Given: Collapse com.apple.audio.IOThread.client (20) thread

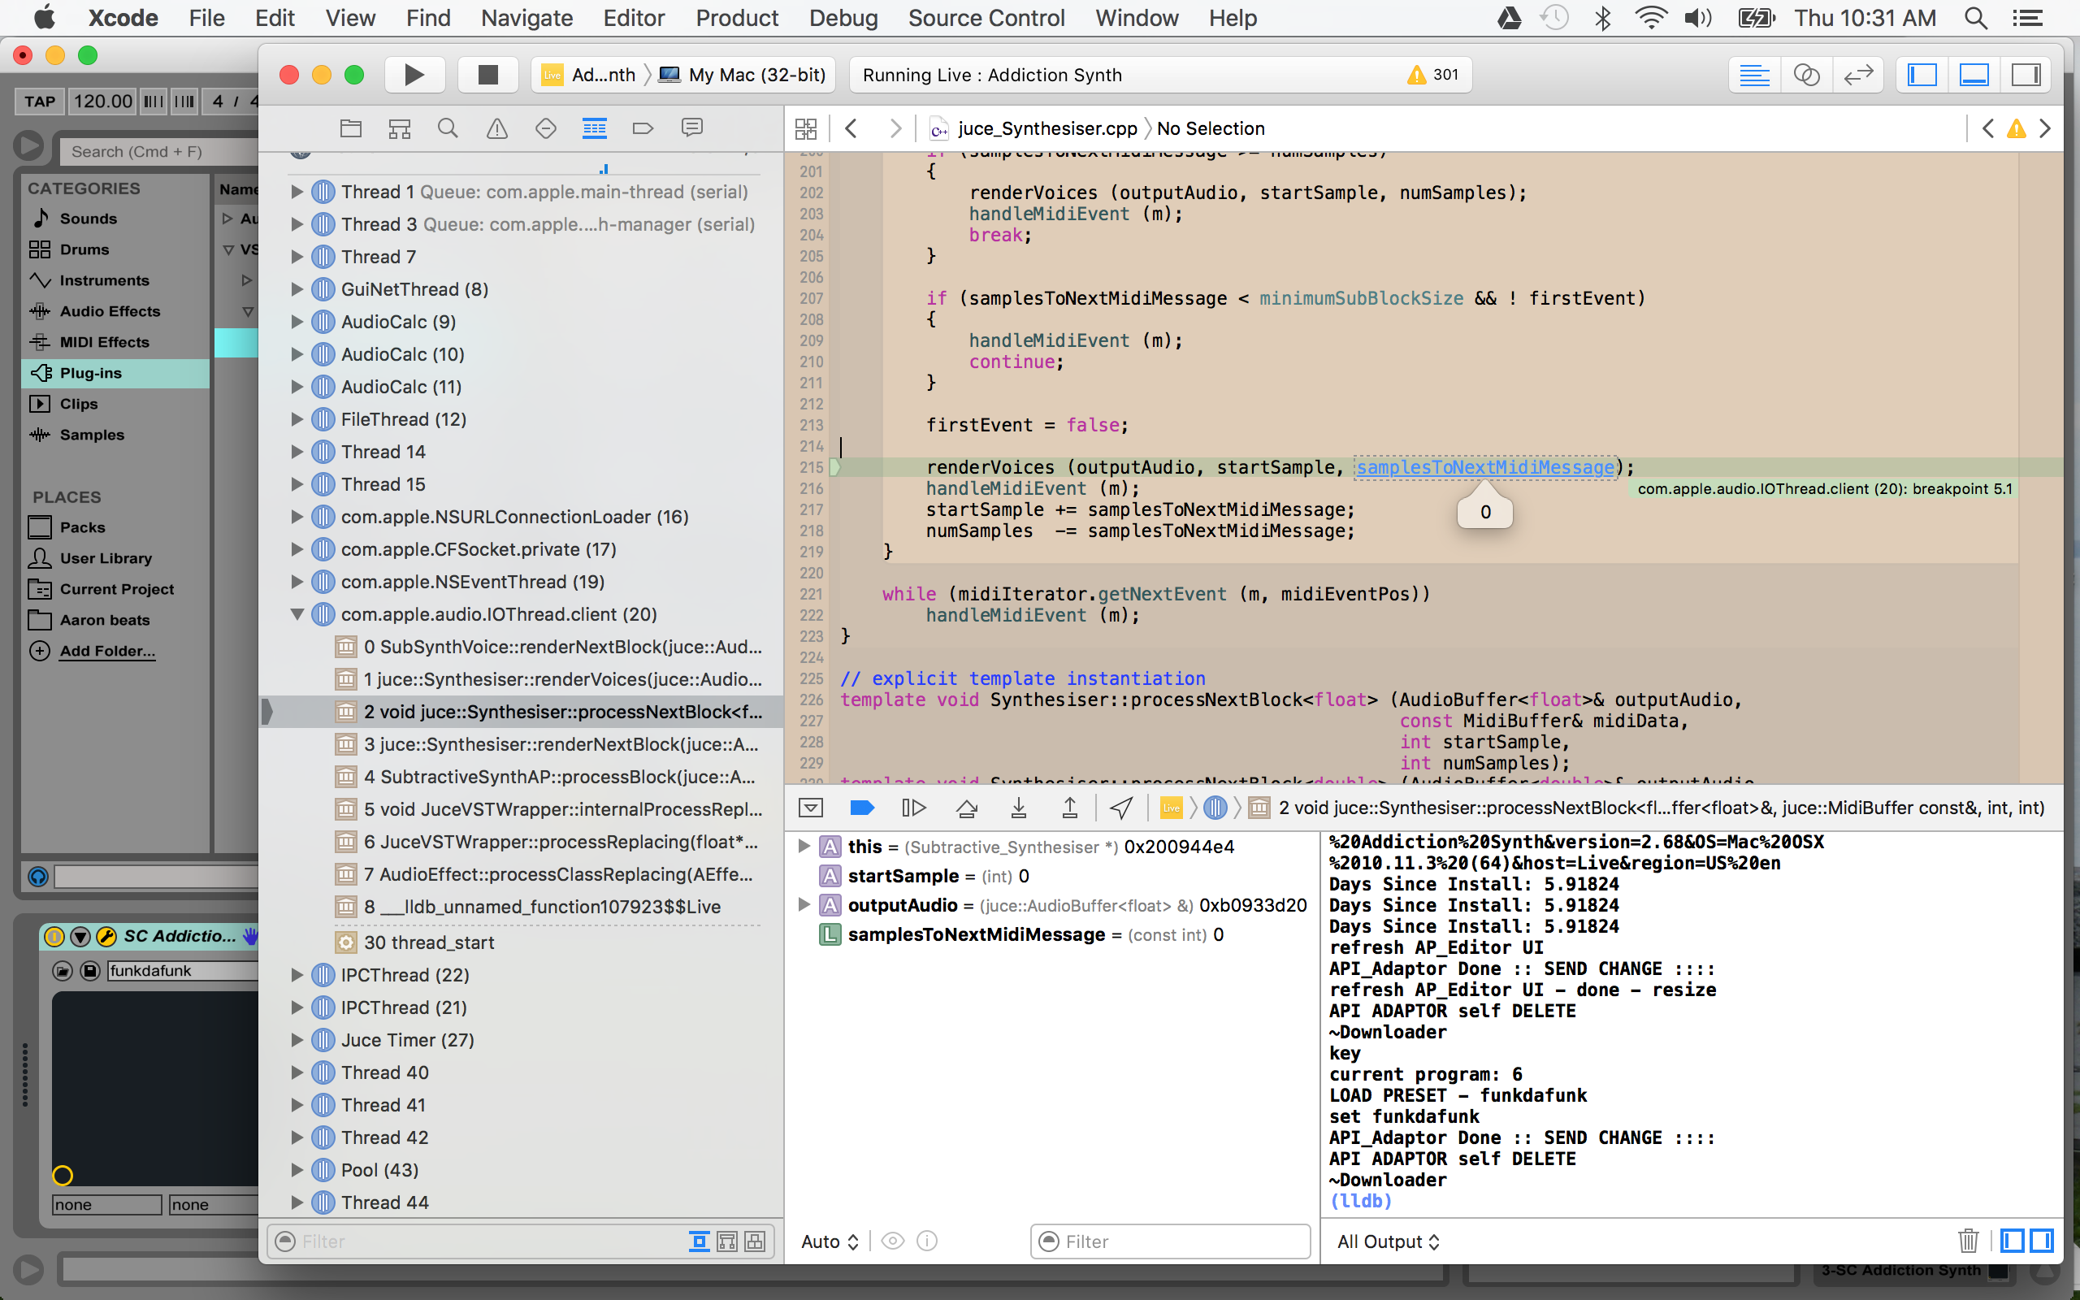Looking at the screenshot, I should pos(297,614).
